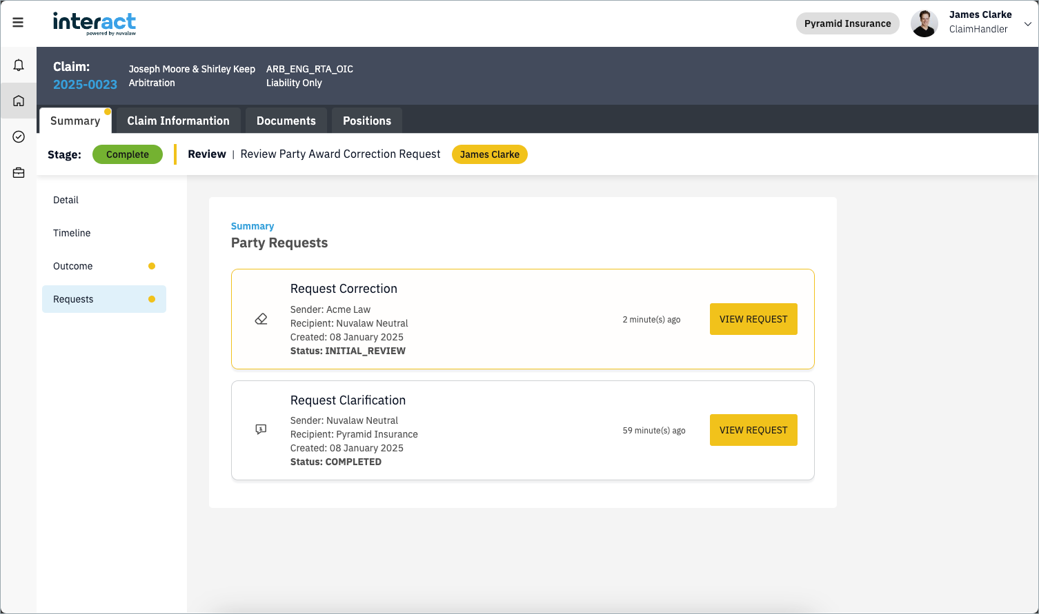Select Detail in the side menu

(104, 200)
